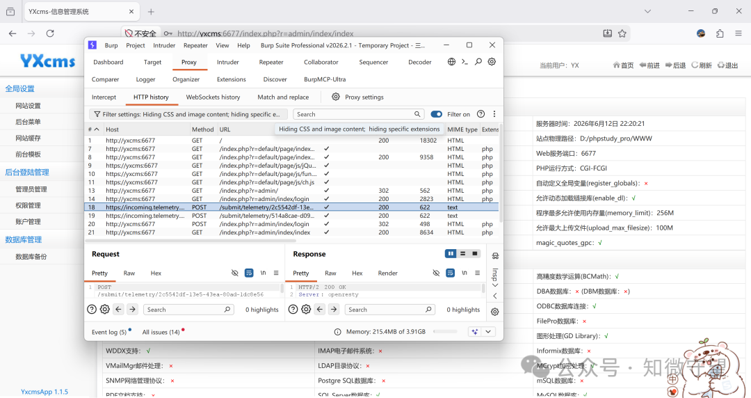Open the HTTP history filter help icon
Screen dimensions: 751x398
[x=481, y=114]
